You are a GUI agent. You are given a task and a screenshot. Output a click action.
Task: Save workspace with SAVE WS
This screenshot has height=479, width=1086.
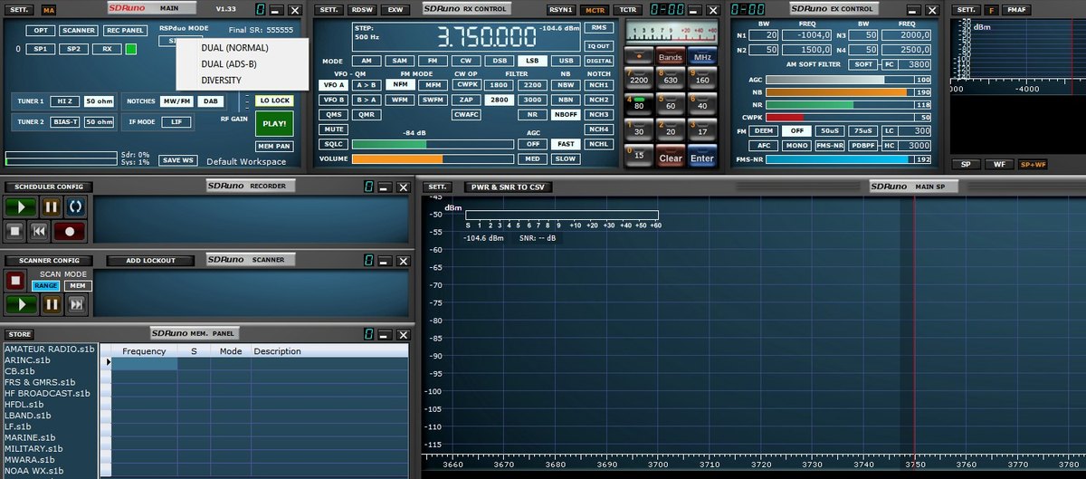click(x=178, y=160)
